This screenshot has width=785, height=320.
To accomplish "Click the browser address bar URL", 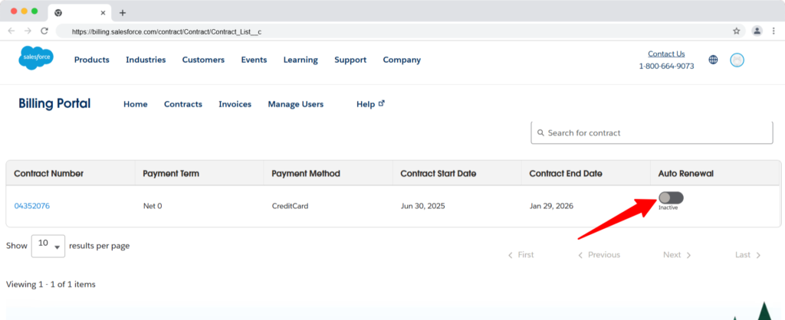I will click(166, 31).
